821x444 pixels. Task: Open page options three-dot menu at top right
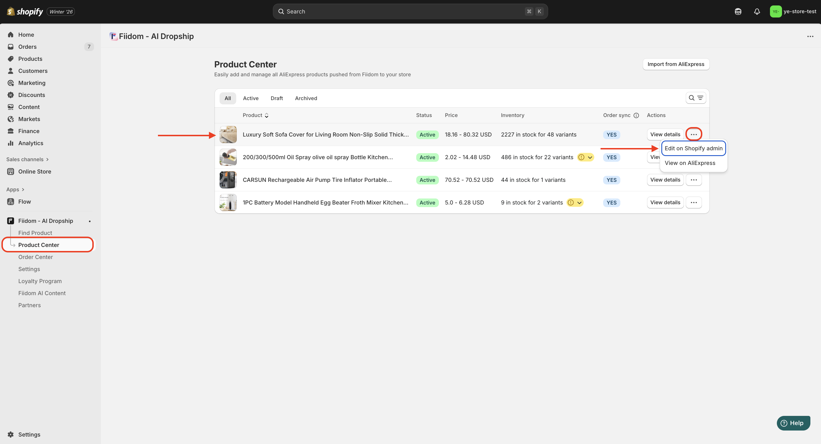[x=810, y=36]
